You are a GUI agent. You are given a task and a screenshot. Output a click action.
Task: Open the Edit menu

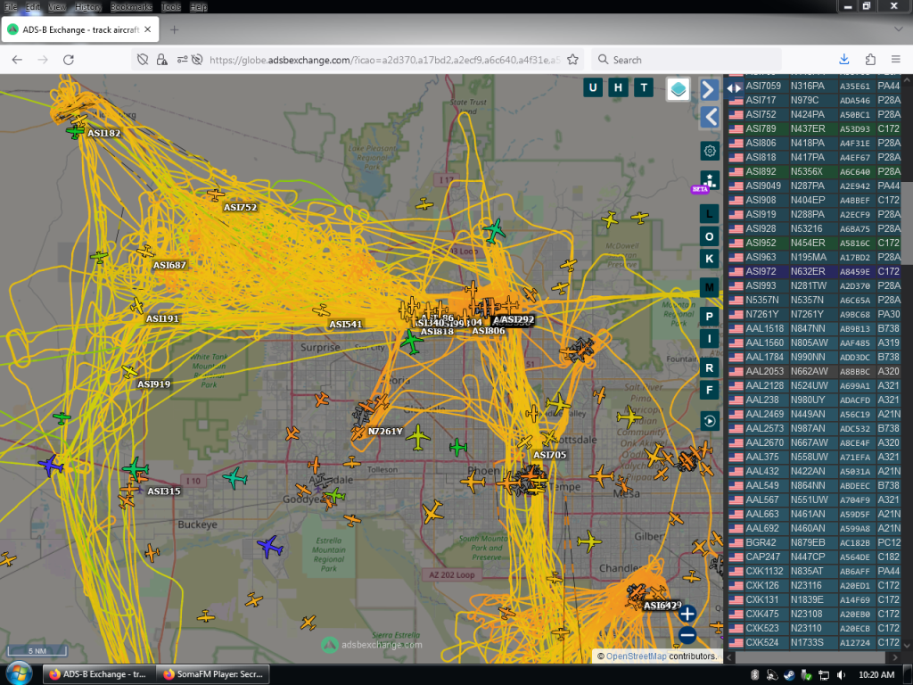pyautogui.click(x=33, y=7)
